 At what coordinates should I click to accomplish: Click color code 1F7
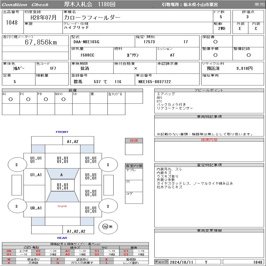point(53,68)
